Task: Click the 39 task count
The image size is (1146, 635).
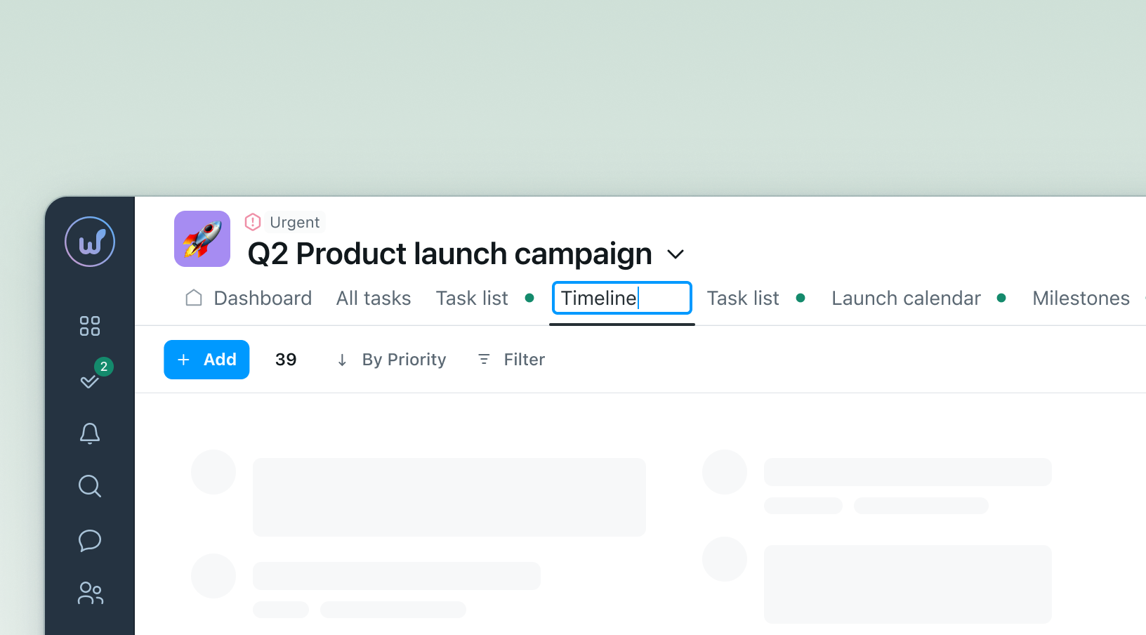Action: coord(286,360)
